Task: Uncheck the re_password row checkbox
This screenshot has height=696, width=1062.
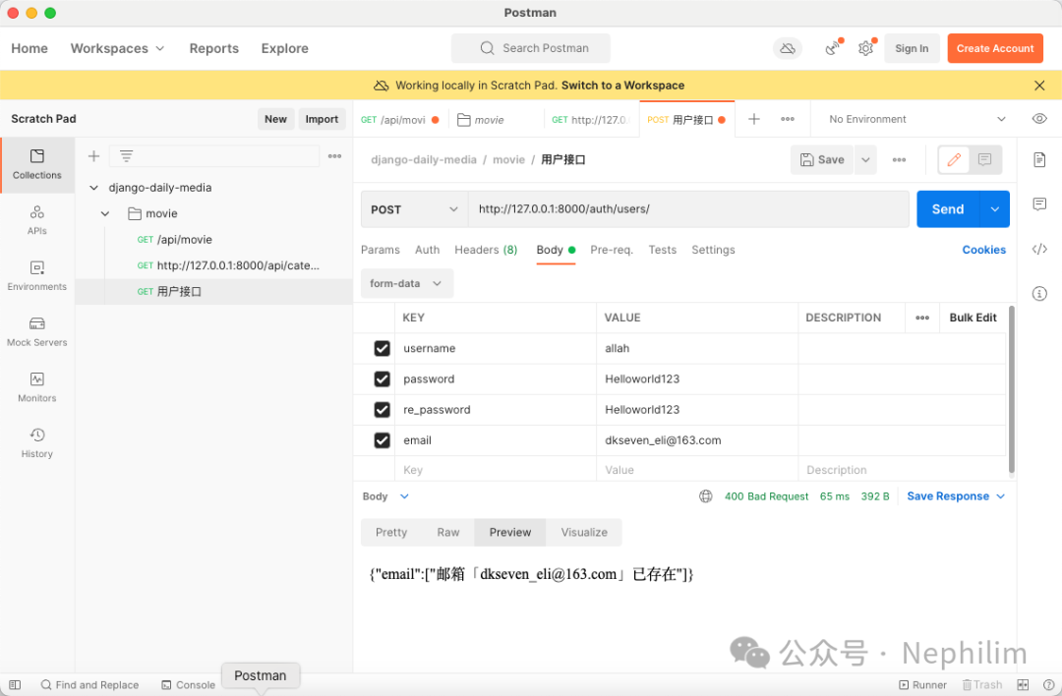Action: coord(382,410)
